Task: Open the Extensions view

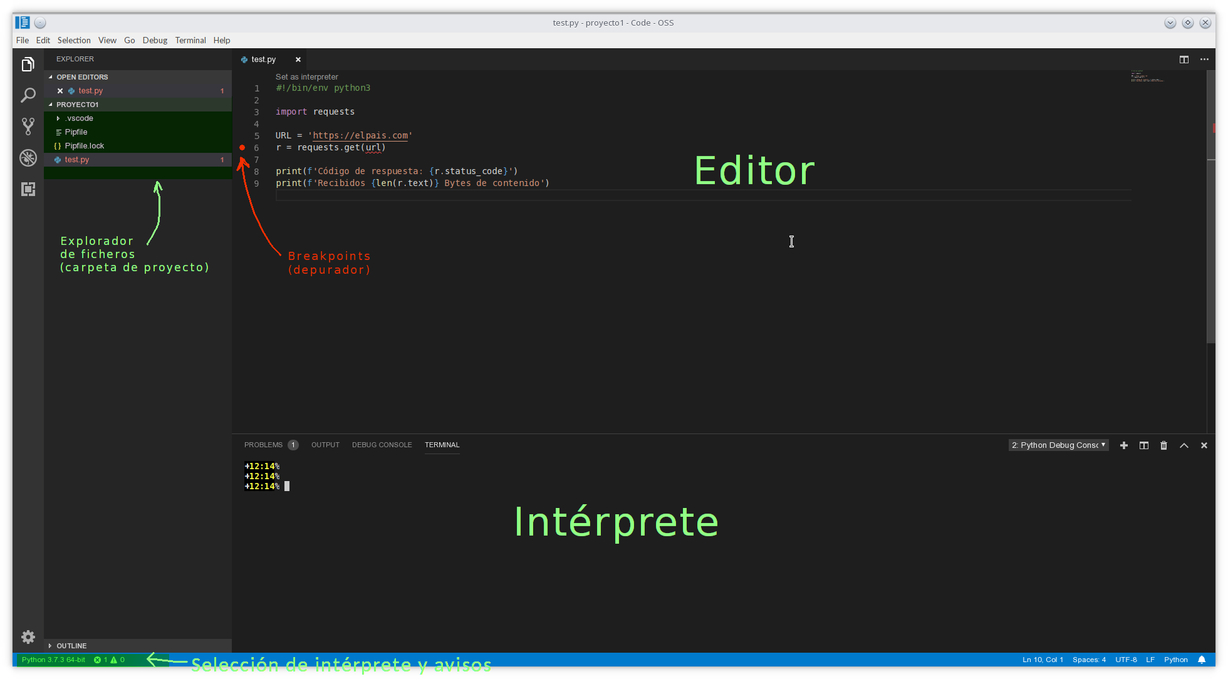Action: pyautogui.click(x=28, y=189)
